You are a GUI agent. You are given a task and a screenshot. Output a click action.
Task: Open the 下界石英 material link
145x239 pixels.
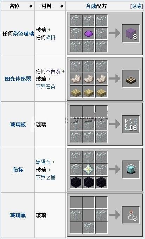coord(46,87)
